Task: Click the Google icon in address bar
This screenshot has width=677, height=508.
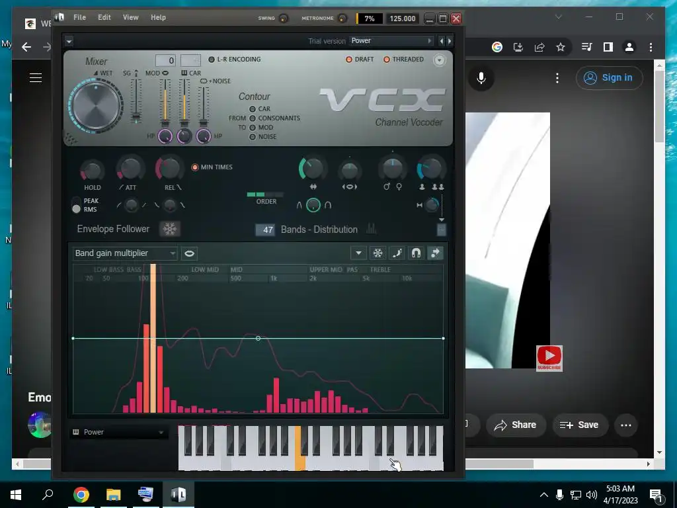Action: (x=497, y=47)
